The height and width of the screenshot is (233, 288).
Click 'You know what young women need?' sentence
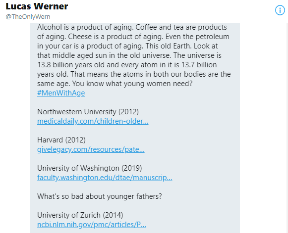pos(132,84)
